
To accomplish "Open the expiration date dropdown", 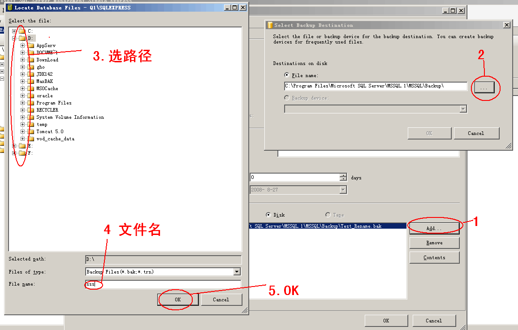I will 343,190.
